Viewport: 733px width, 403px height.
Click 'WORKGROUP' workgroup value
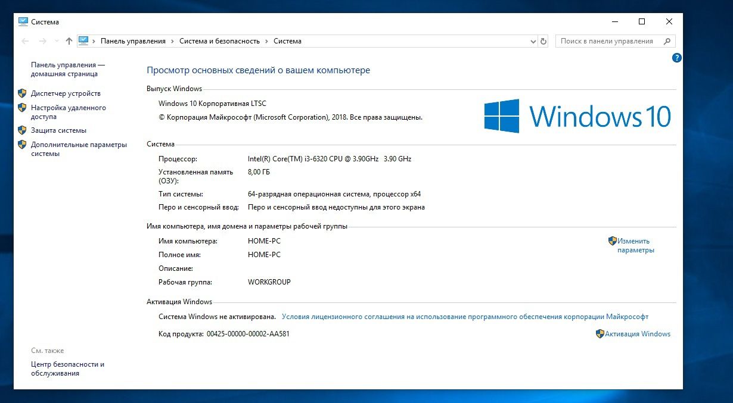(x=269, y=282)
